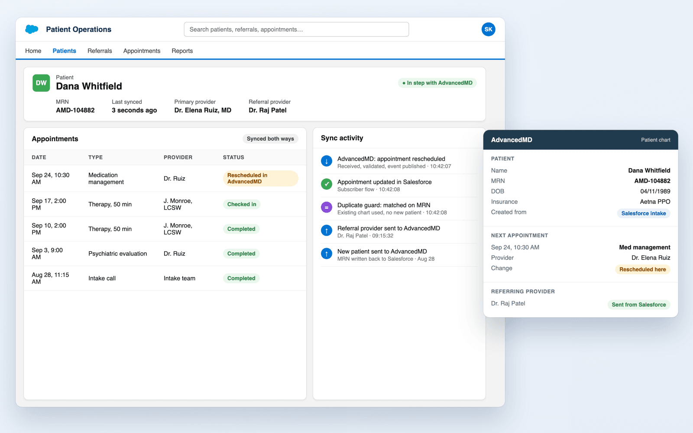Click the Dana Whitfield patient heading
The height and width of the screenshot is (433, 693).
tap(89, 86)
